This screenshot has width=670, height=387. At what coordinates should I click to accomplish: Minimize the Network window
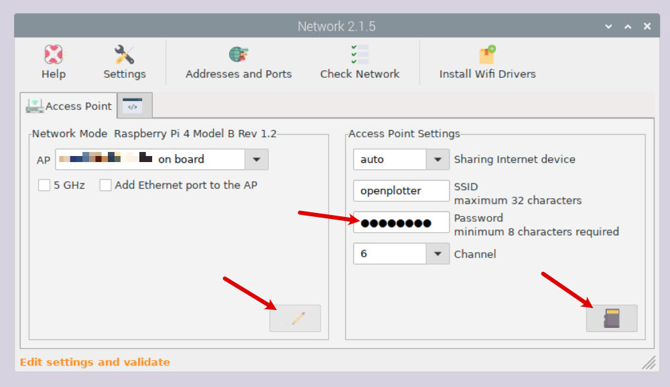click(x=608, y=26)
